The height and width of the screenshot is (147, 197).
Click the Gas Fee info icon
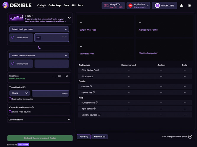(x=91, y=86)
